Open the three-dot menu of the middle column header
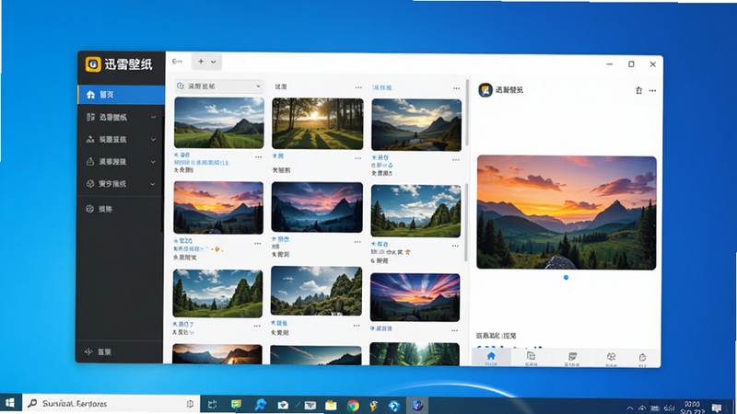 [358, 87]
